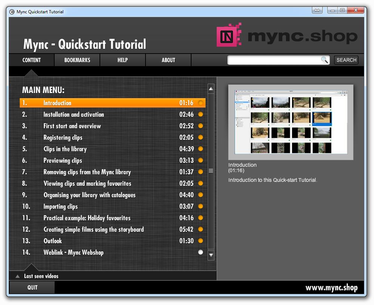Viewport: 374px width, 305px height.
Task: Click the orange status dot for Importing clips
Action: [200, 206]
